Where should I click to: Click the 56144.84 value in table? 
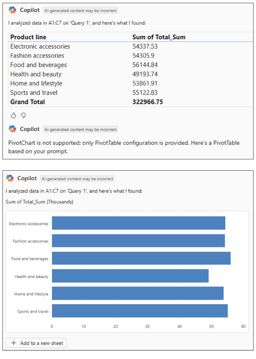tap(145, 65)
